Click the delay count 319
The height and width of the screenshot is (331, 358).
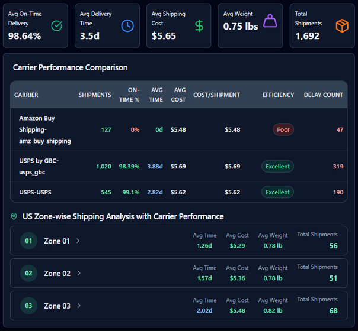[x=338, y=167]
